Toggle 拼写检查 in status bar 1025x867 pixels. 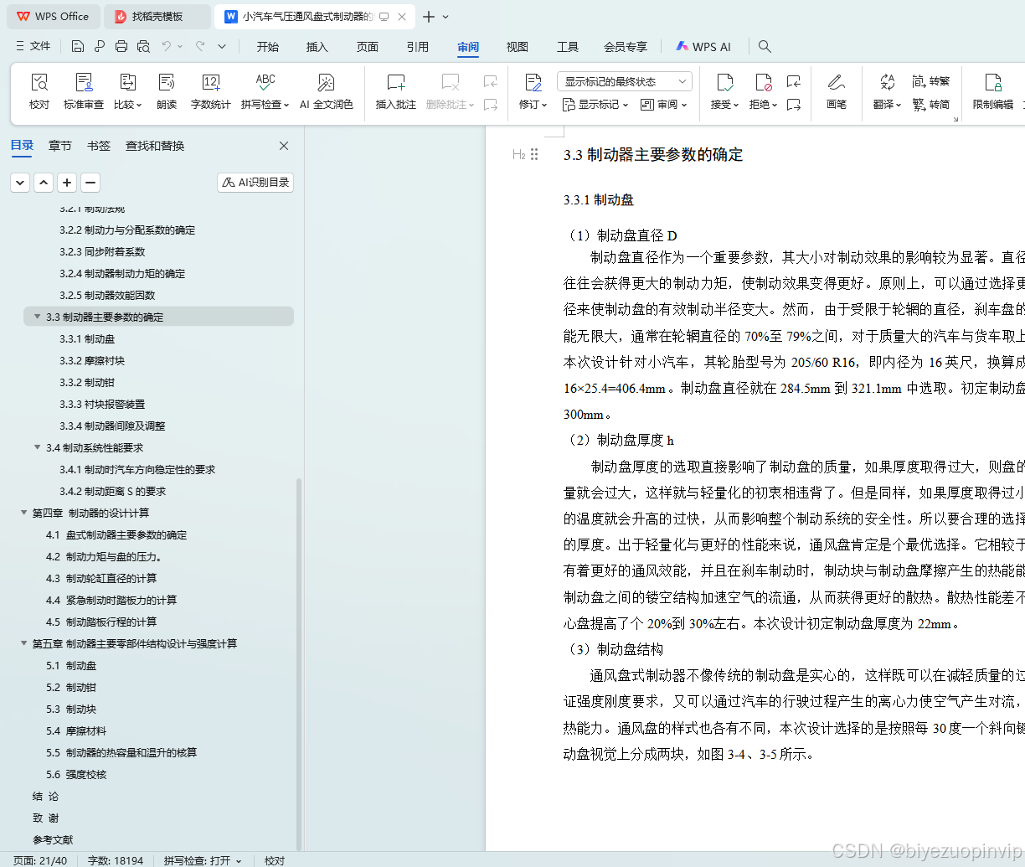coord(202,860)
